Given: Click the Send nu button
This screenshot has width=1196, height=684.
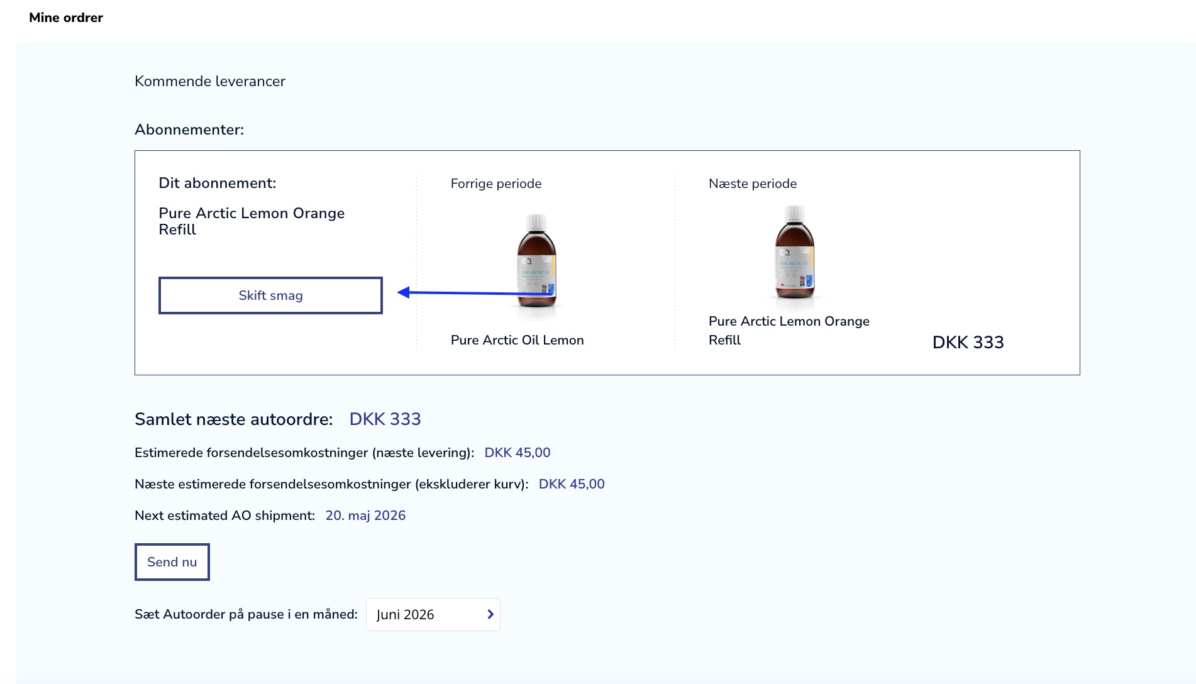Looking at the screenshot, I should click(x=172, y=562).
